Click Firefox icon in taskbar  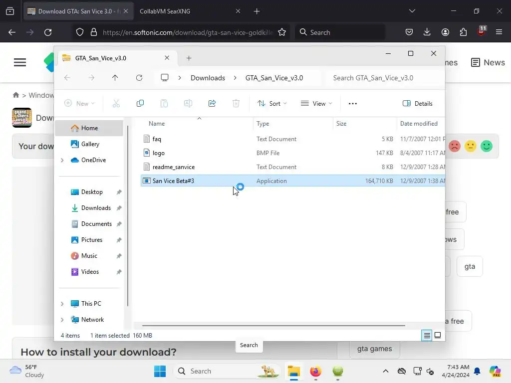315,371
